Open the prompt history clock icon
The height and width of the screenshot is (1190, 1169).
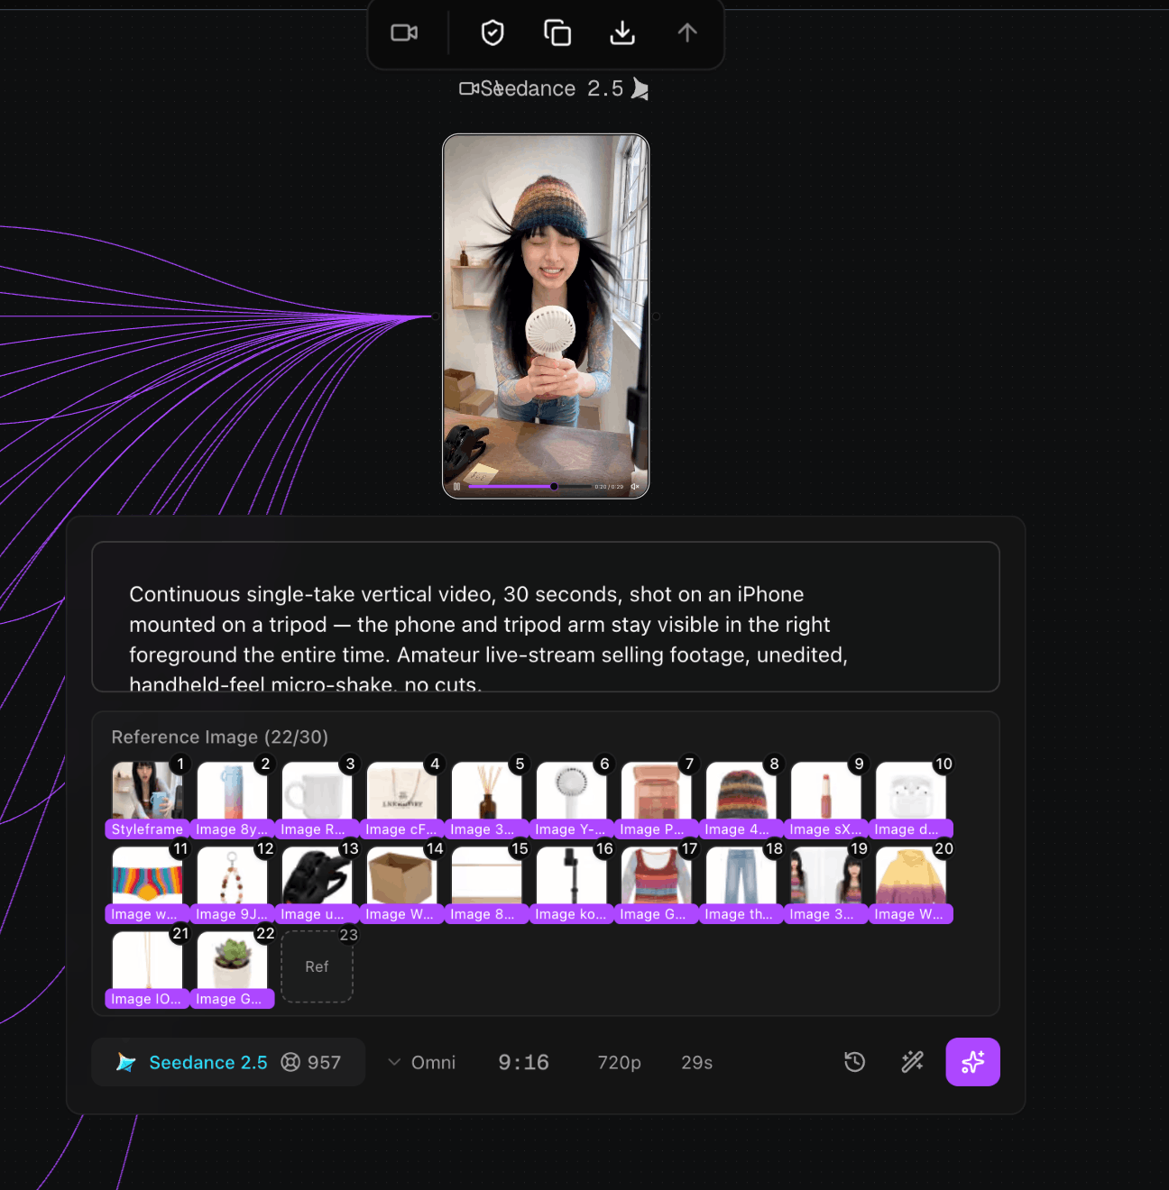(854, 1062)
